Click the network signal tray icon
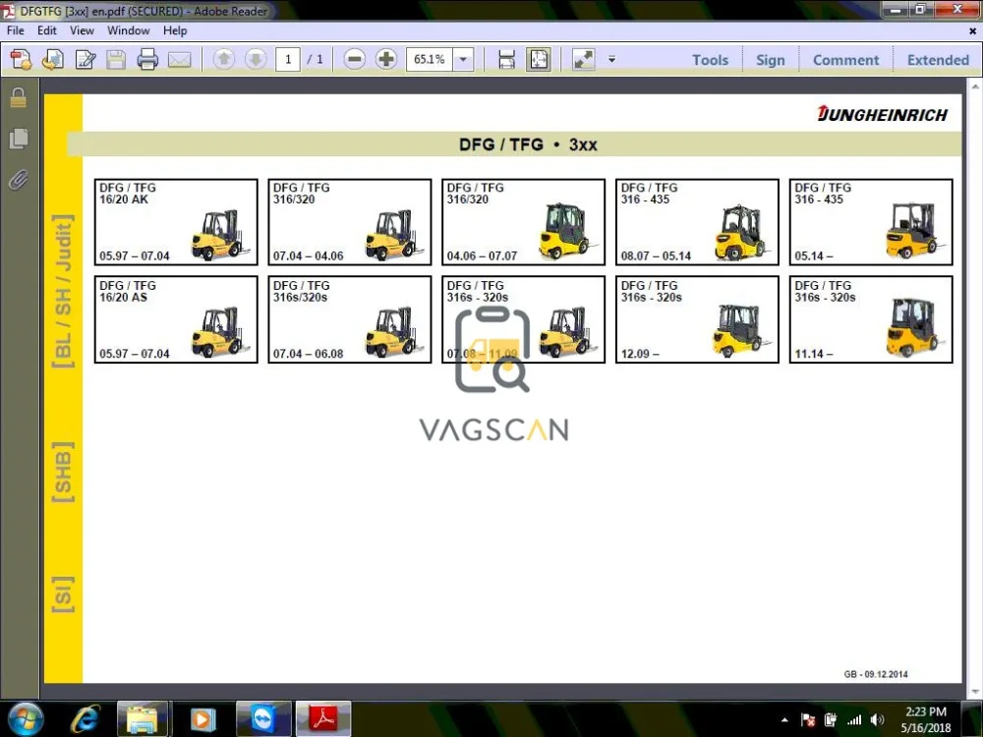The image size is (983, 737). pos(854,720)
